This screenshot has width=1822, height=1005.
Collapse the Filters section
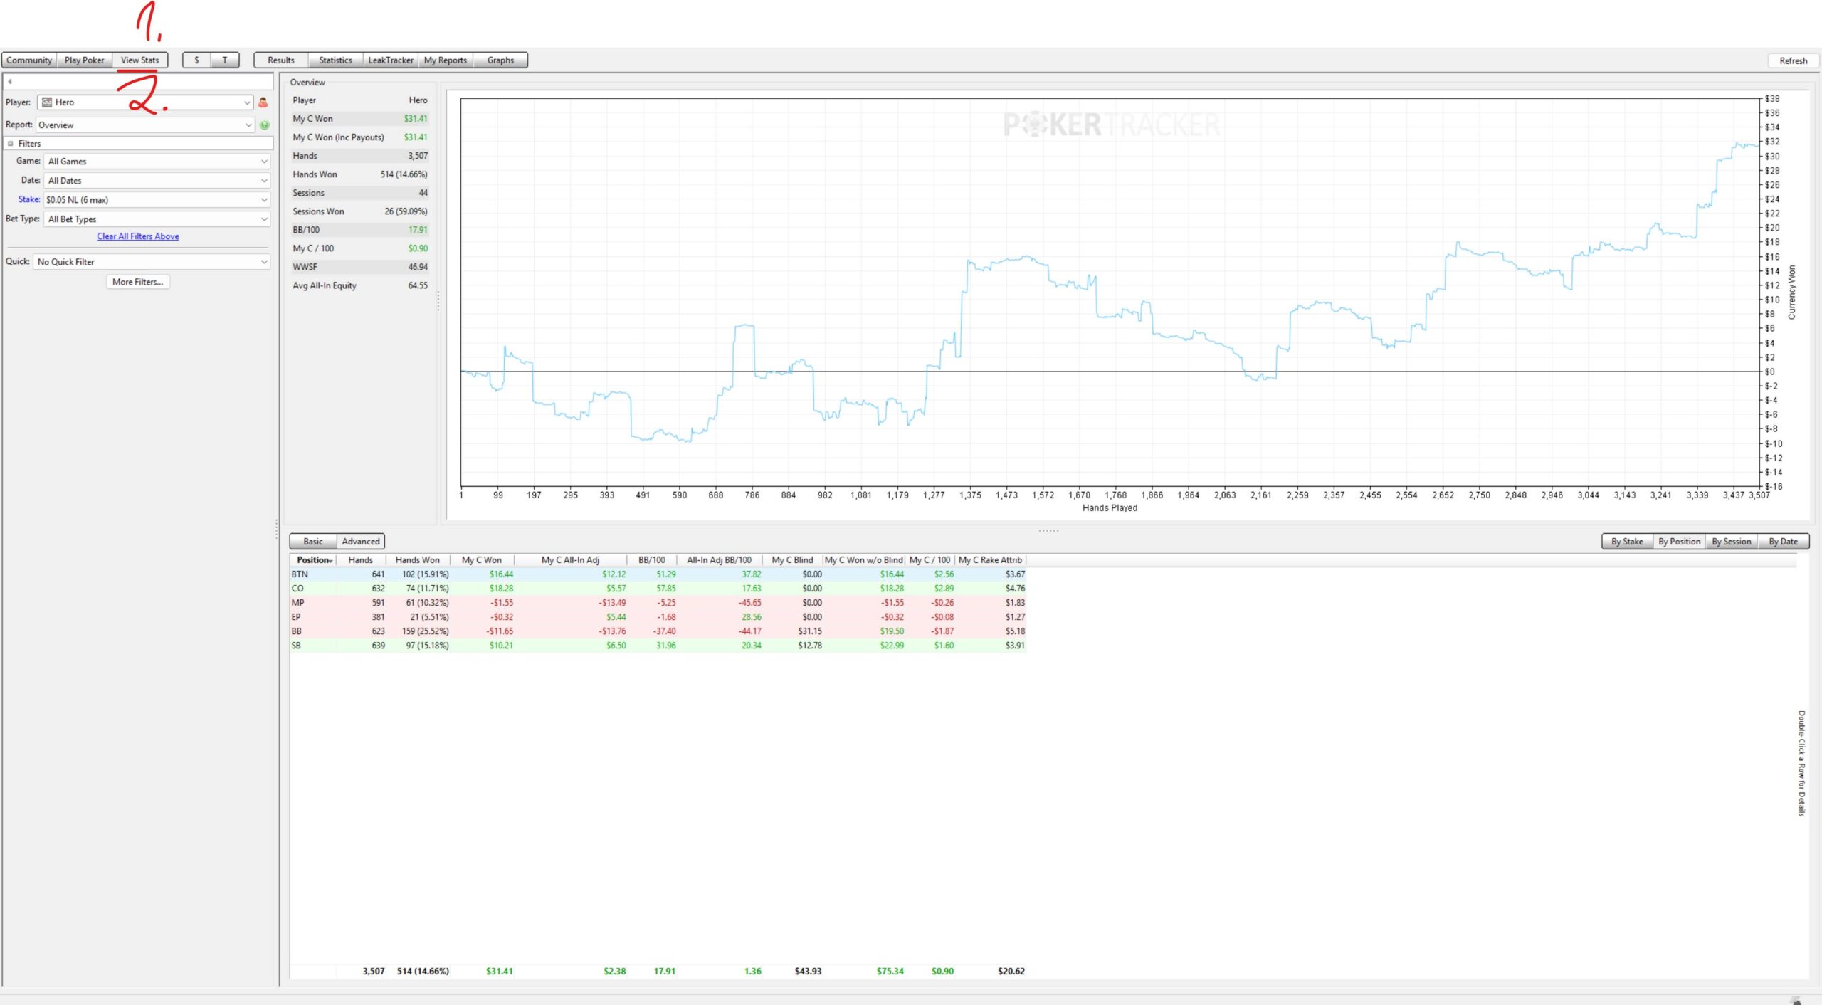click(x=10, y=144)
